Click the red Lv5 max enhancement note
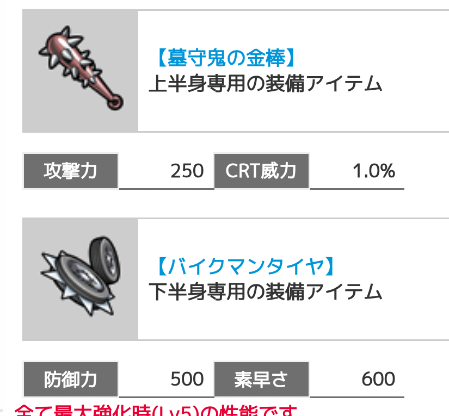Screen dimensions: 449x416 coord(156,410)
